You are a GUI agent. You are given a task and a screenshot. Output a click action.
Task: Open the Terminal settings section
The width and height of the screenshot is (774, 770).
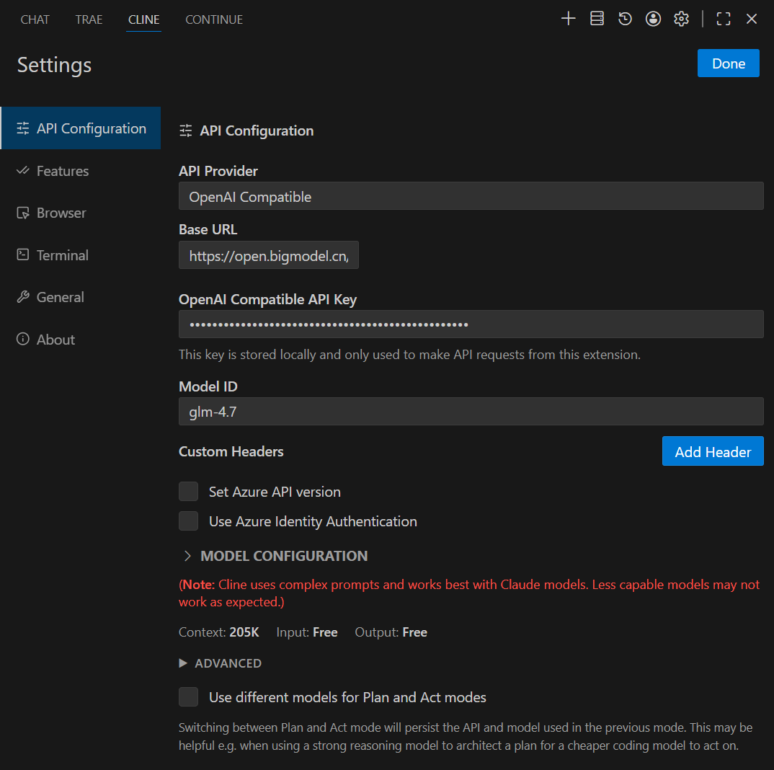[62, 255]
